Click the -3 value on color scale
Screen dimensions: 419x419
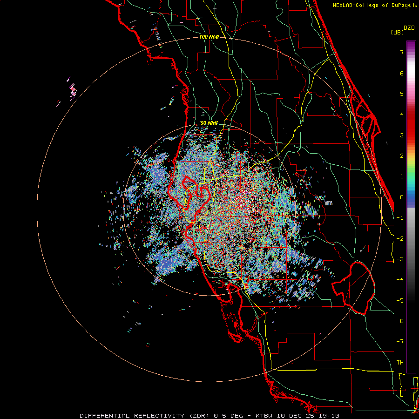pos(400,259)
